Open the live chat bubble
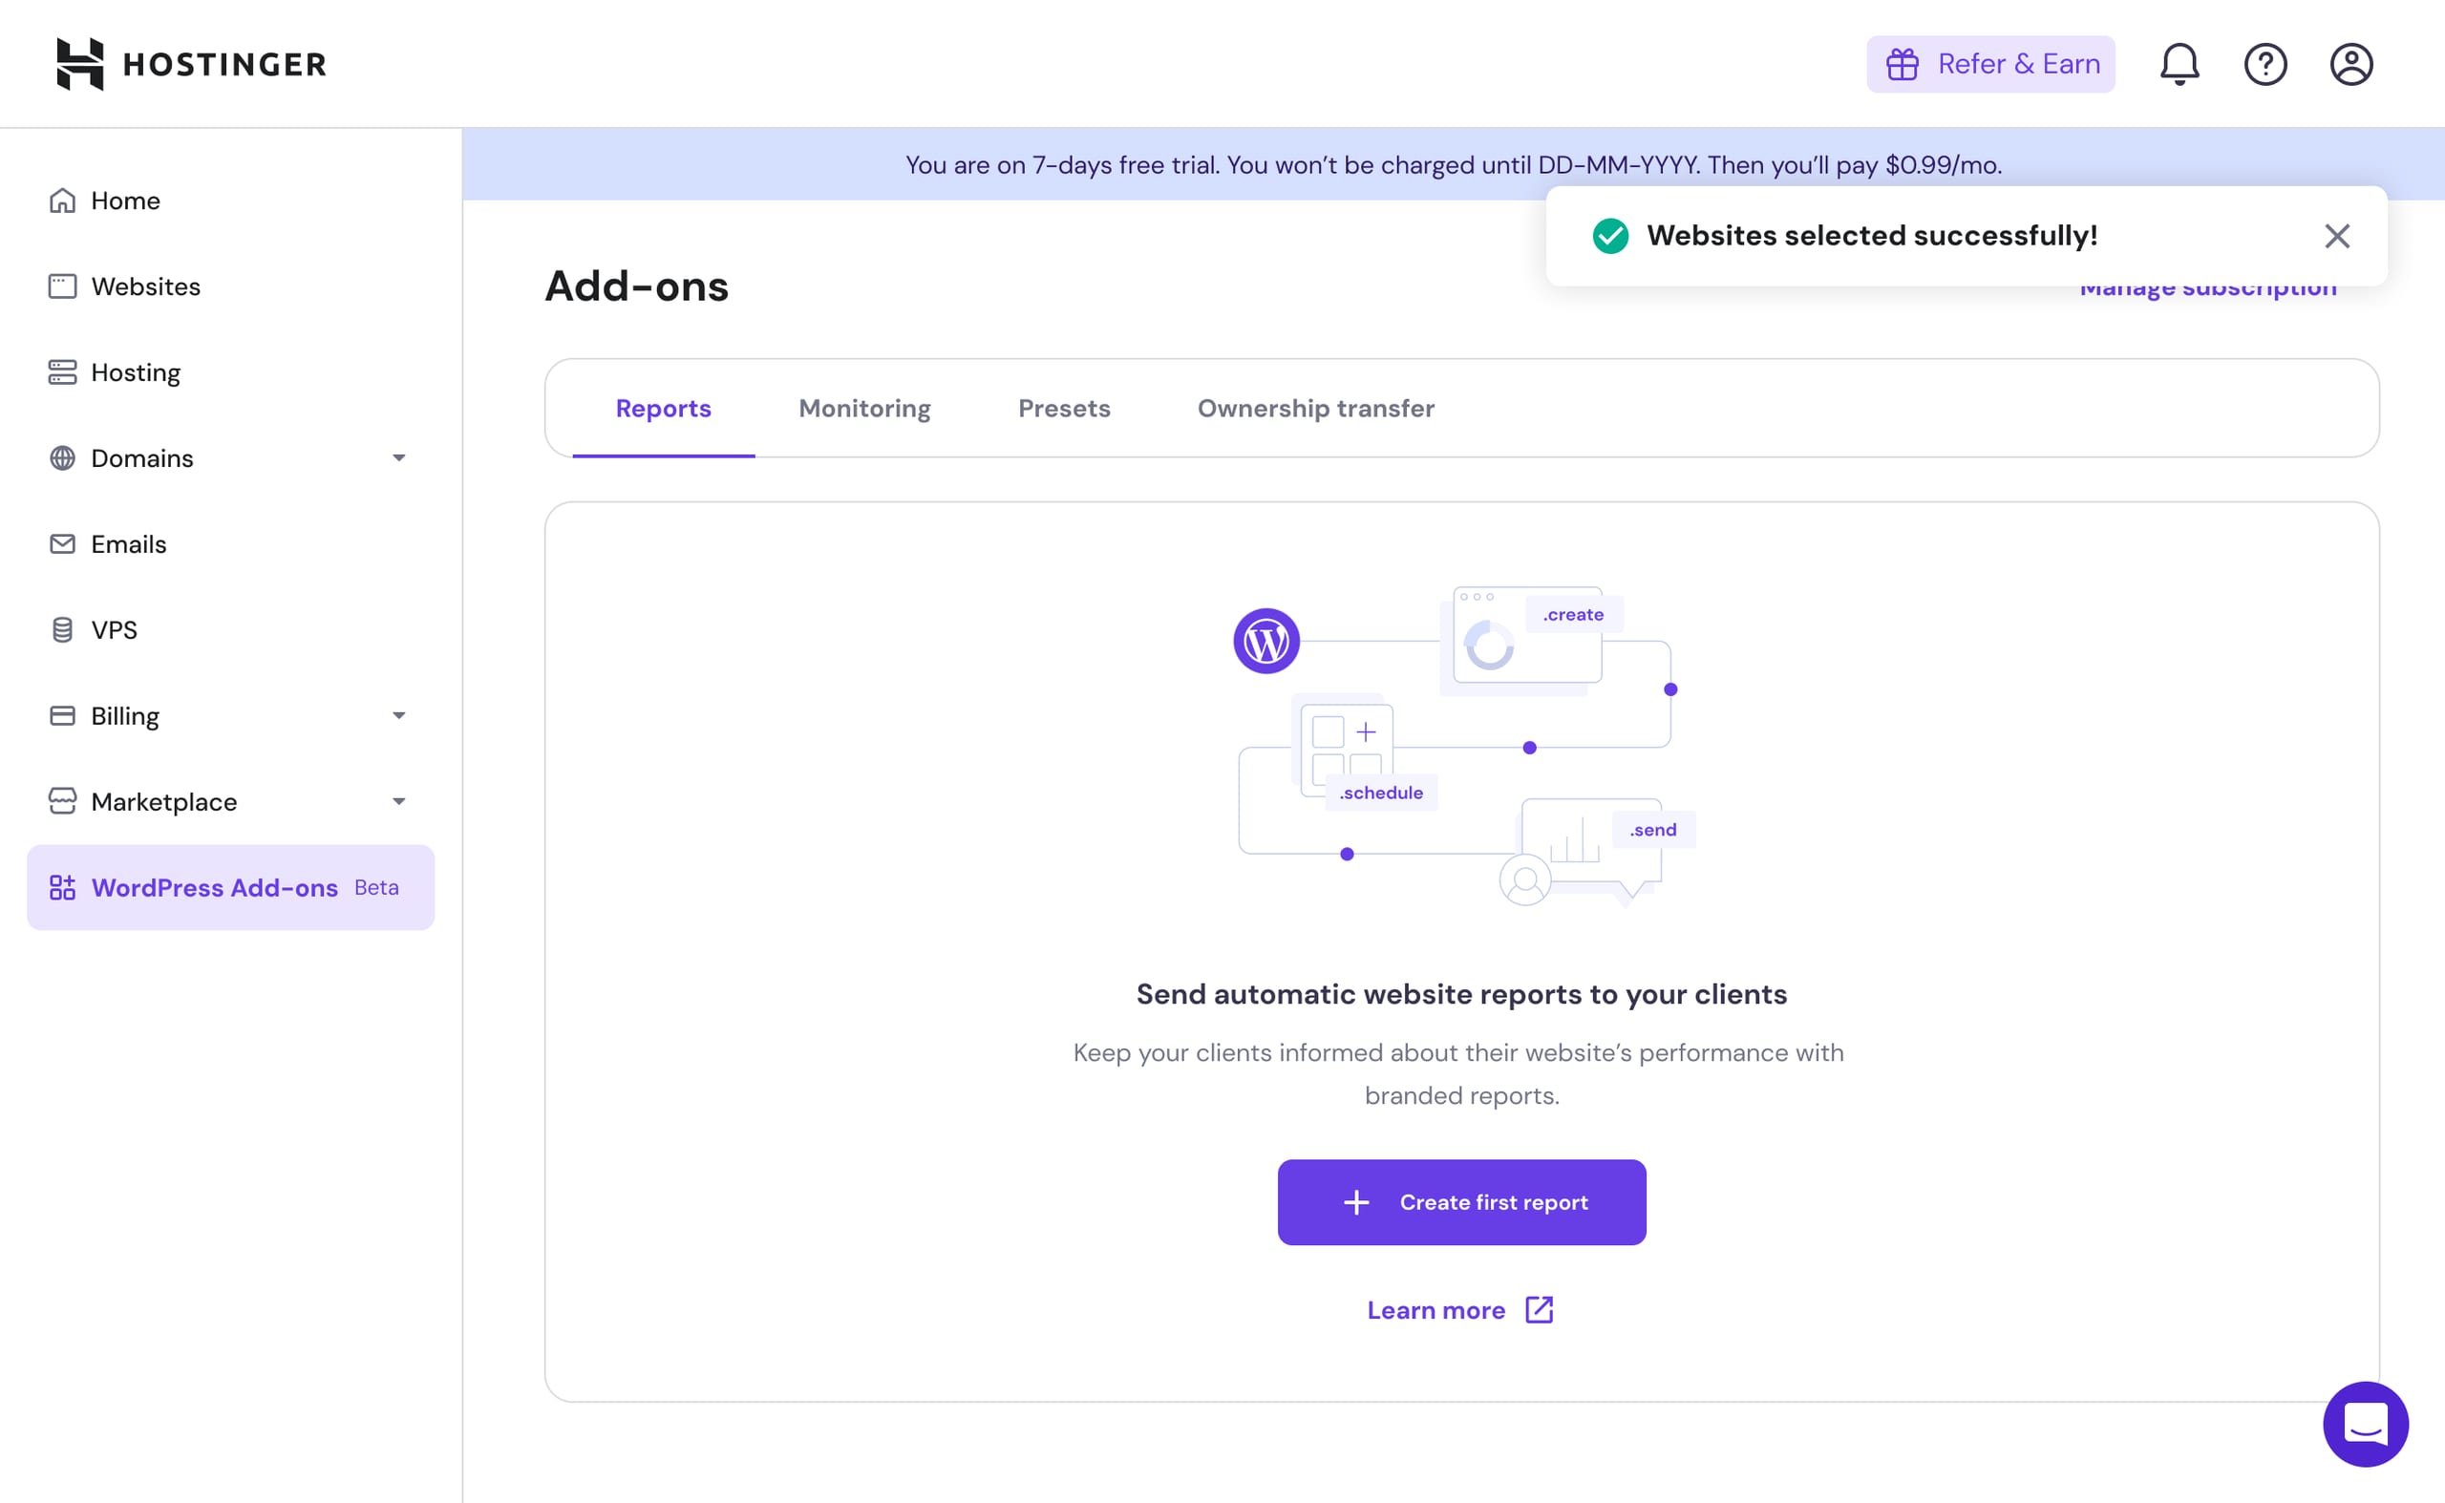 [2365, 1424]
